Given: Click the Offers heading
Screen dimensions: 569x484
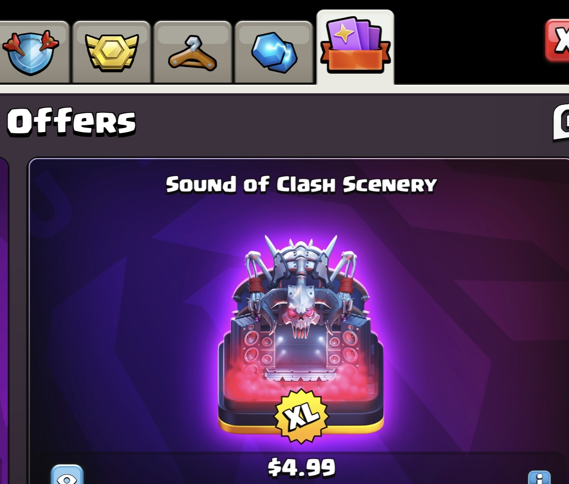Looking at the screenshot, I should 71,122.
